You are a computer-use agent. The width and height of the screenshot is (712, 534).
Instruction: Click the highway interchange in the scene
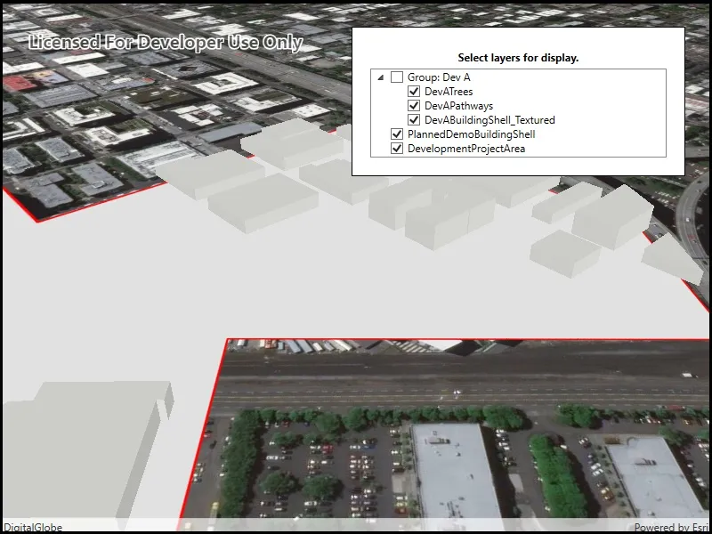click(692, 214)
